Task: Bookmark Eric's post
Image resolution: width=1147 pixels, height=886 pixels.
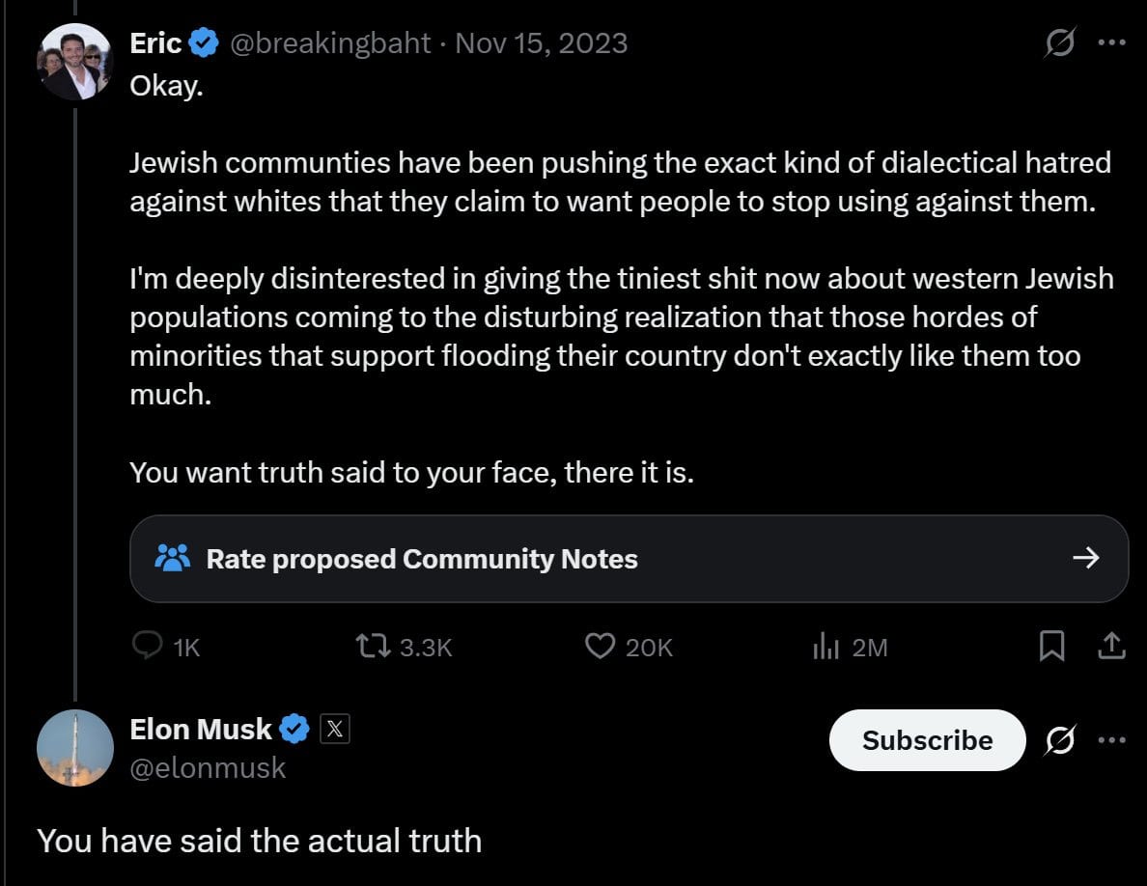Action: pos(1052,647)
